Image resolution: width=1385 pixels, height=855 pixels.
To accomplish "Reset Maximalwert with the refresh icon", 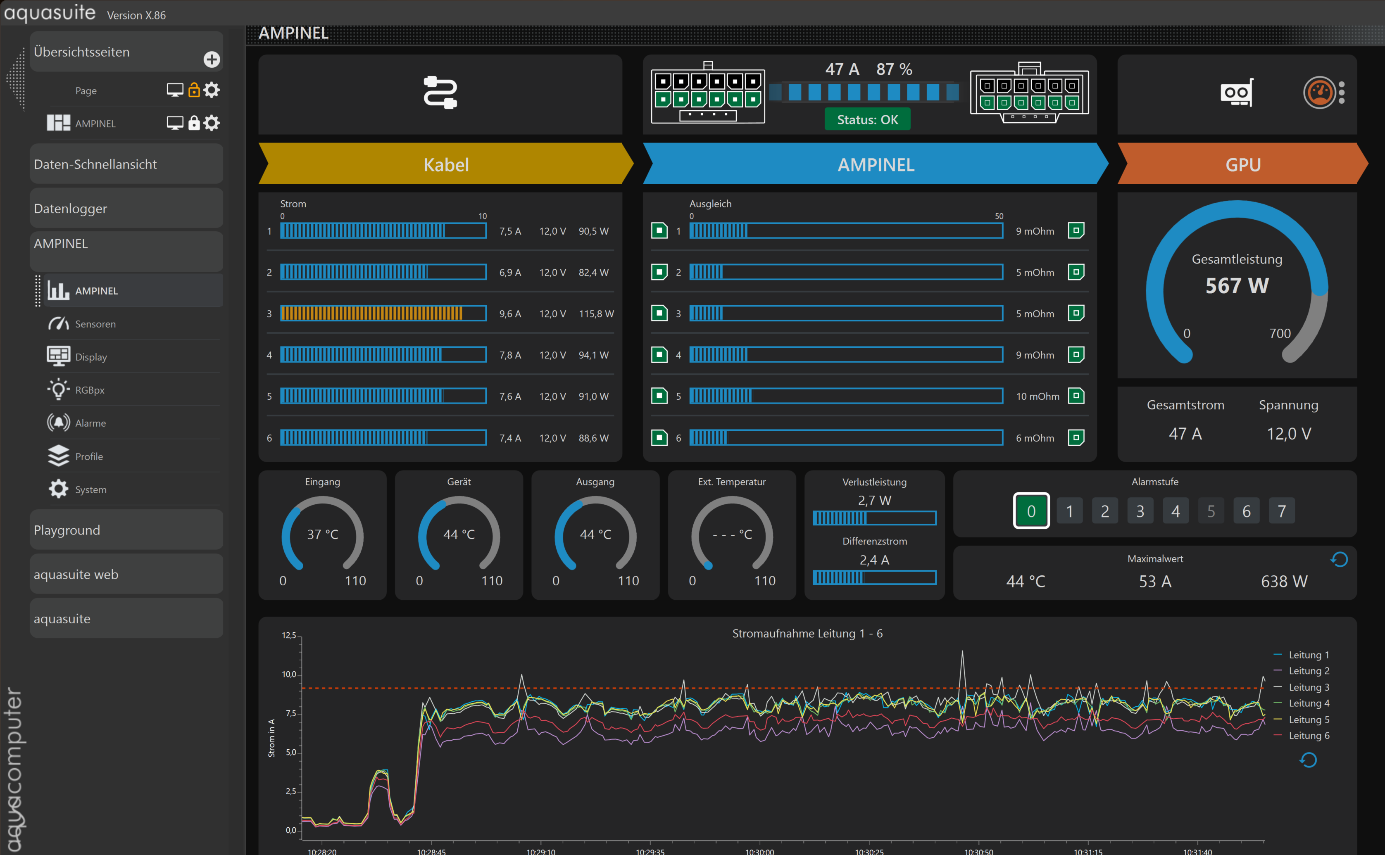I will (1339, 559).
